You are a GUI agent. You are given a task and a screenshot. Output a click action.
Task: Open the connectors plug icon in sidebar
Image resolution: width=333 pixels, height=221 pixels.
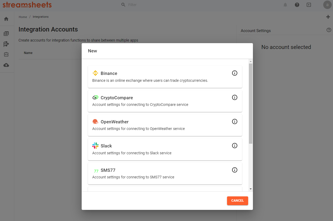6,44
